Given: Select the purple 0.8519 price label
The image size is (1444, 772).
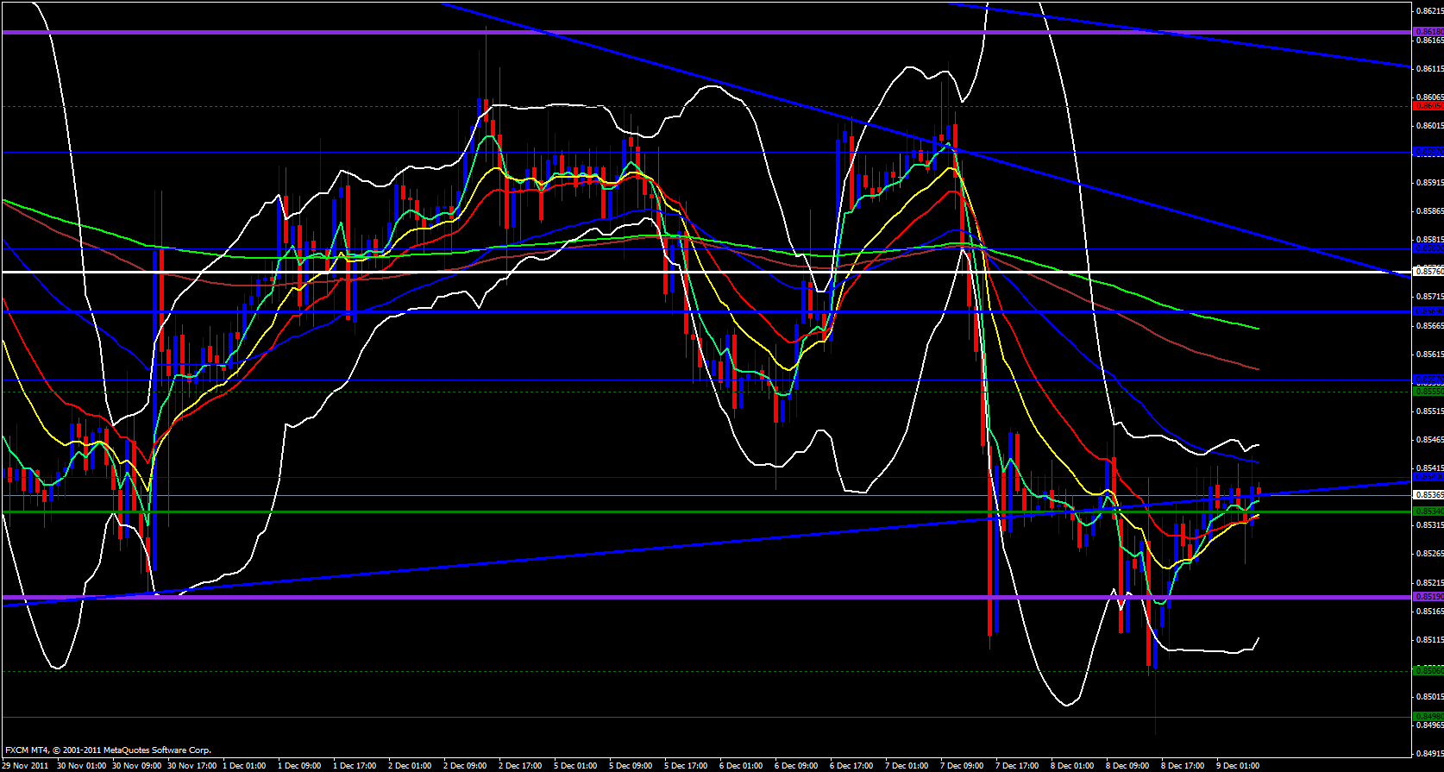Looking at the screenshot, I should pyautogui.click(x=1428, y=597).
